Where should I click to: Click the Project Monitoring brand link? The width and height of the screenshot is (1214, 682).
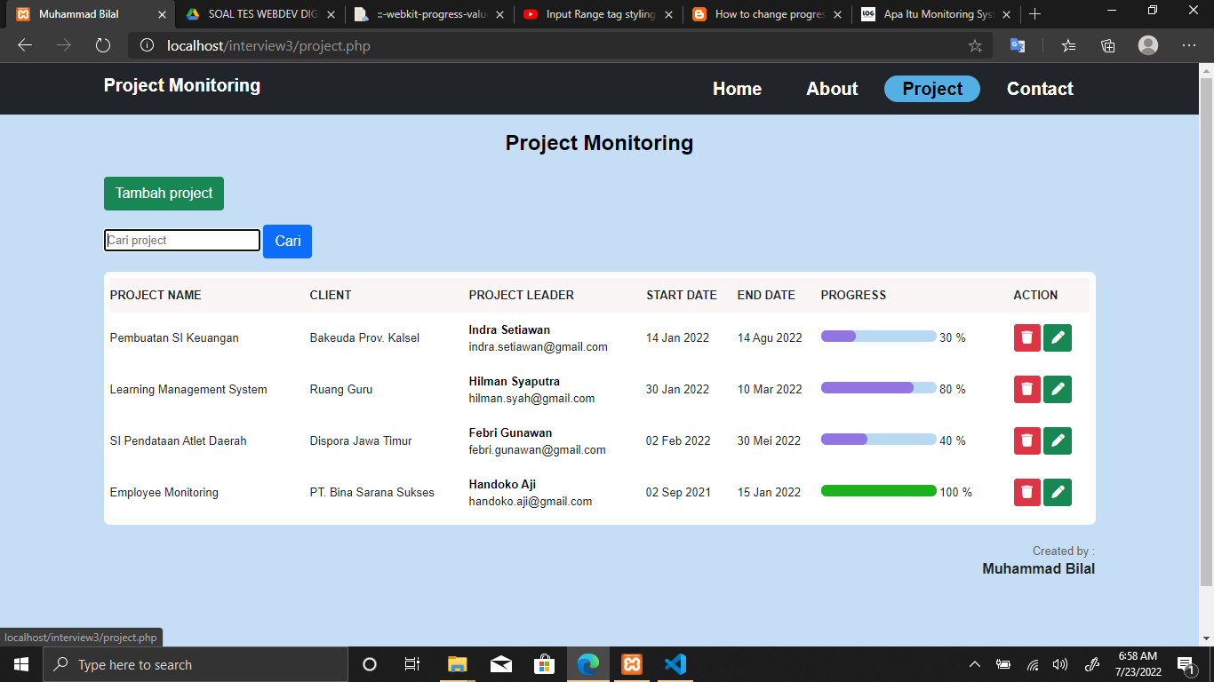[x=182, y=85]
